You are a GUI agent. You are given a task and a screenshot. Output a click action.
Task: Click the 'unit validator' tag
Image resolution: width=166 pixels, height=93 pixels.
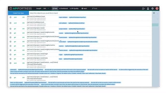[63, 23]
